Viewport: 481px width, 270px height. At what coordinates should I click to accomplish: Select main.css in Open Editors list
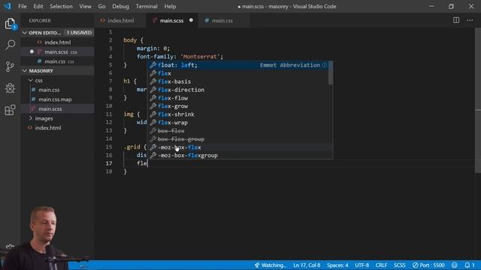click(x=57, y=61)
